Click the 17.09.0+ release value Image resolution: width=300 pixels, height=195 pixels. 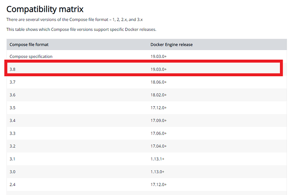click(x=159, y=121)
